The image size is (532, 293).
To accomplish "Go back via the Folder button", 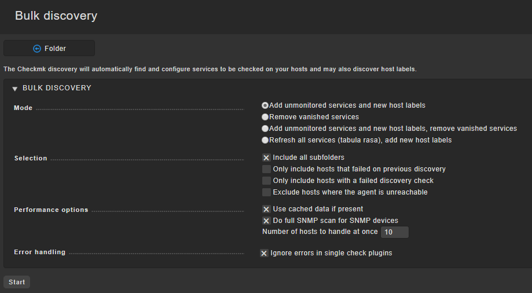I will [49, 48].
